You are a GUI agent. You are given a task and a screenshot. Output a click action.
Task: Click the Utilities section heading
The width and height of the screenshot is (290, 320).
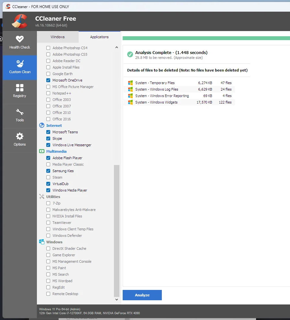pos(53,197)
